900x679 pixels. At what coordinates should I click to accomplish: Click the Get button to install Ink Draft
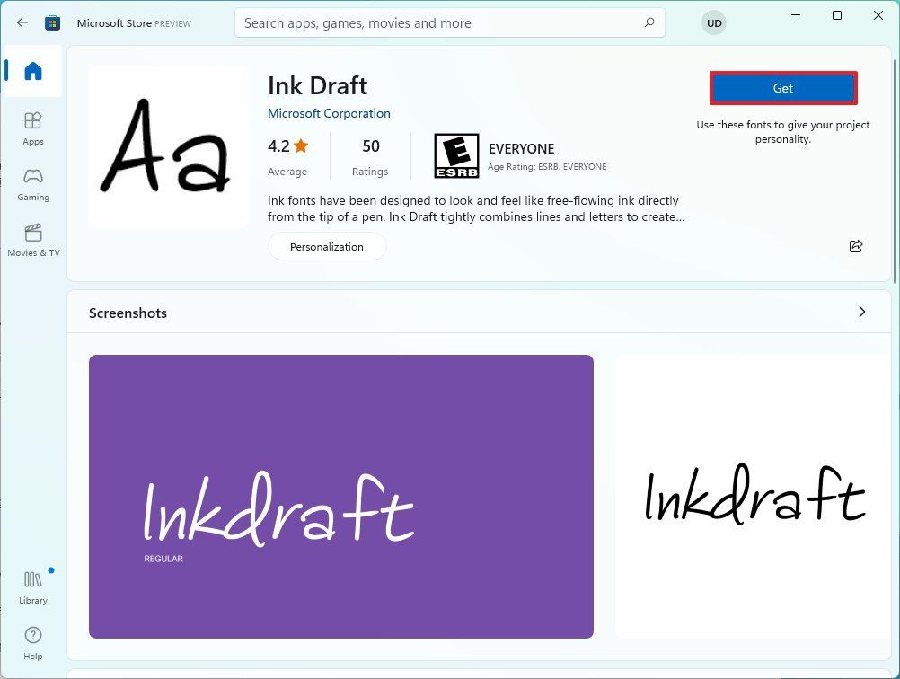(782, 88)
